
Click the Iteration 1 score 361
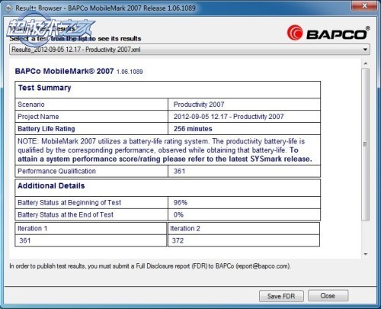[25, 240]
